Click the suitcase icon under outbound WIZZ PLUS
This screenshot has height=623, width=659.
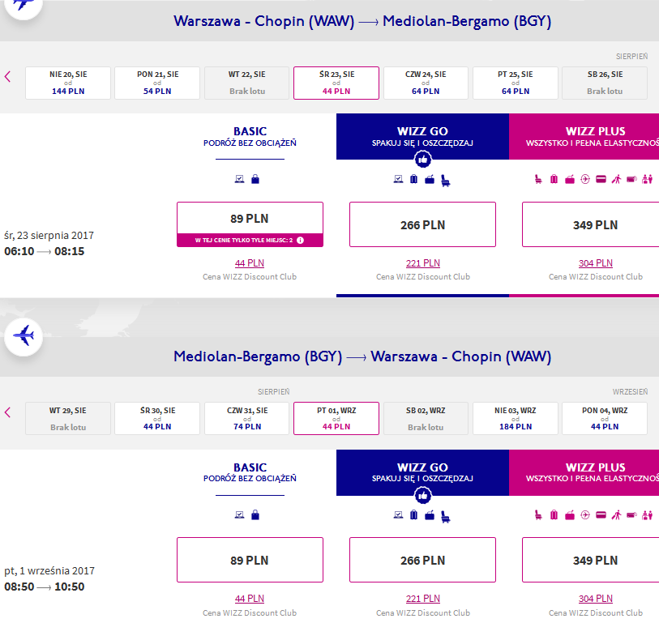click(x=554, y=179)
